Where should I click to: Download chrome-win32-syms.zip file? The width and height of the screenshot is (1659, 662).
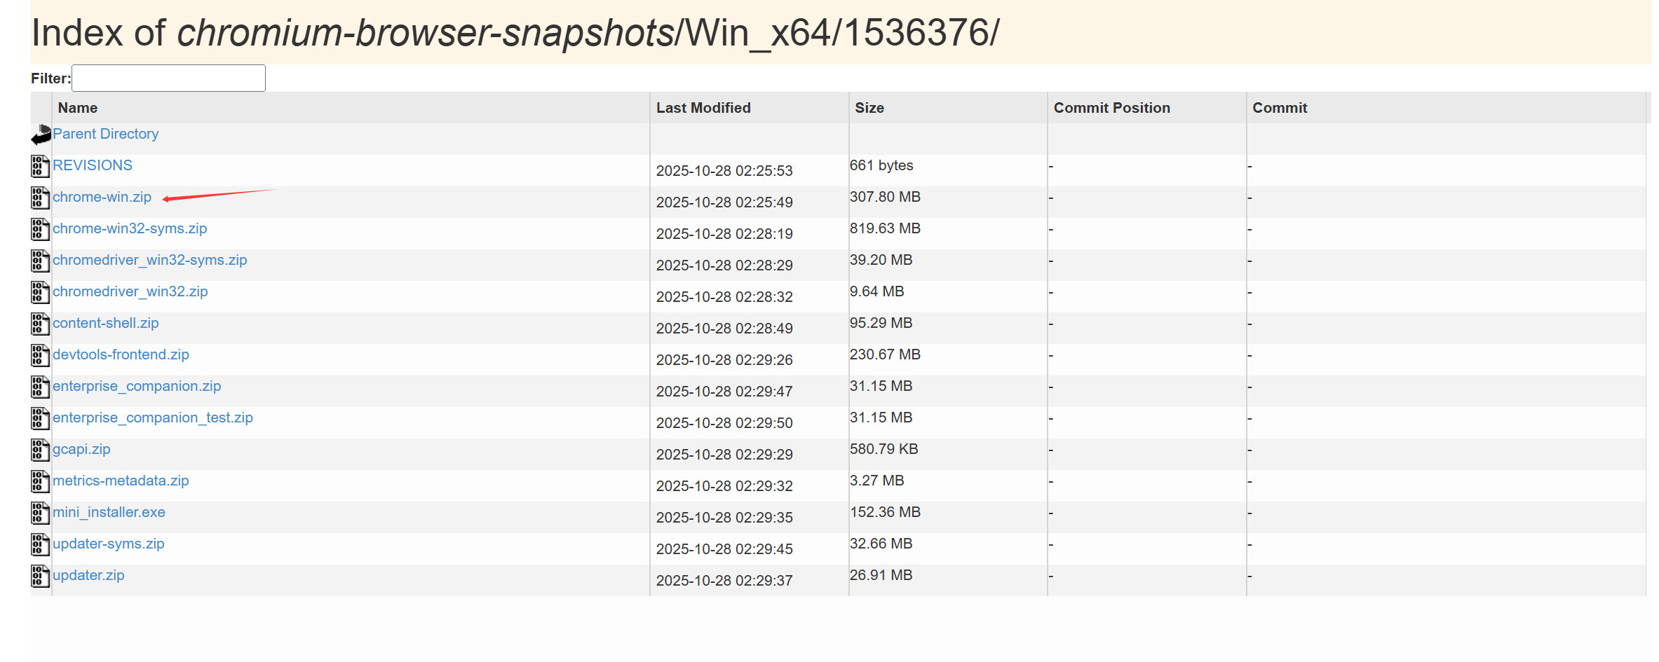[x=130, y=228]
